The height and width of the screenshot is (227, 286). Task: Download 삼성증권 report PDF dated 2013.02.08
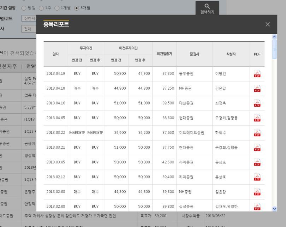tap(257, 207)
